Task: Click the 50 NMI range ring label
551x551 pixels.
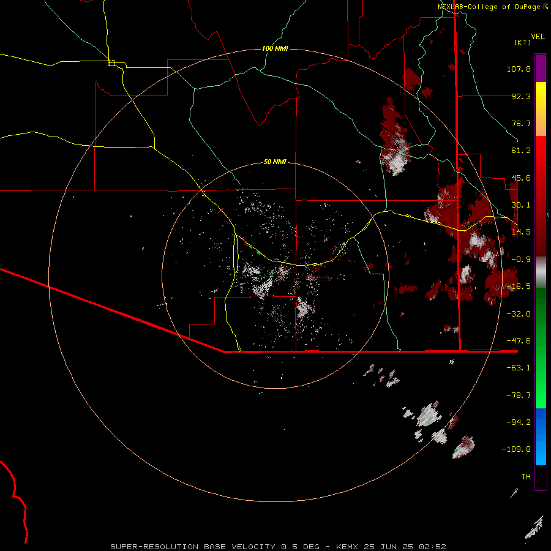Action: click(275, 162)
